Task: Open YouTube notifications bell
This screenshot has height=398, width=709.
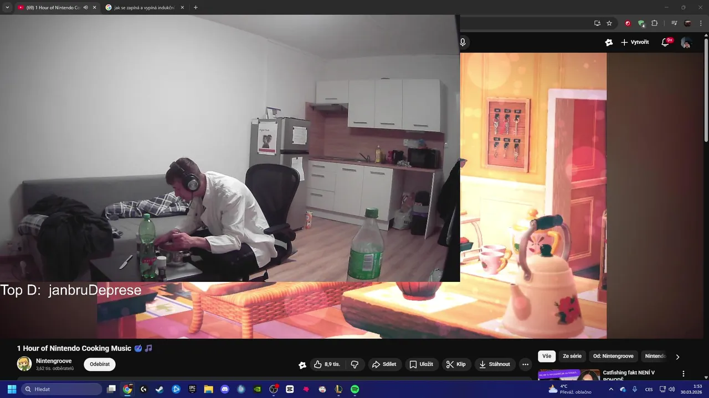Action: tap(665, 42)
